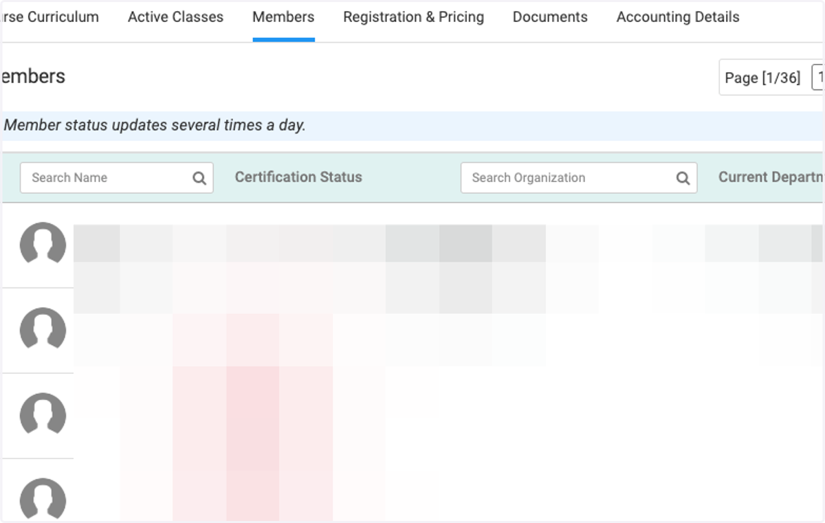
Task: Click the Search Organization input field
Action: coord(579,177)
